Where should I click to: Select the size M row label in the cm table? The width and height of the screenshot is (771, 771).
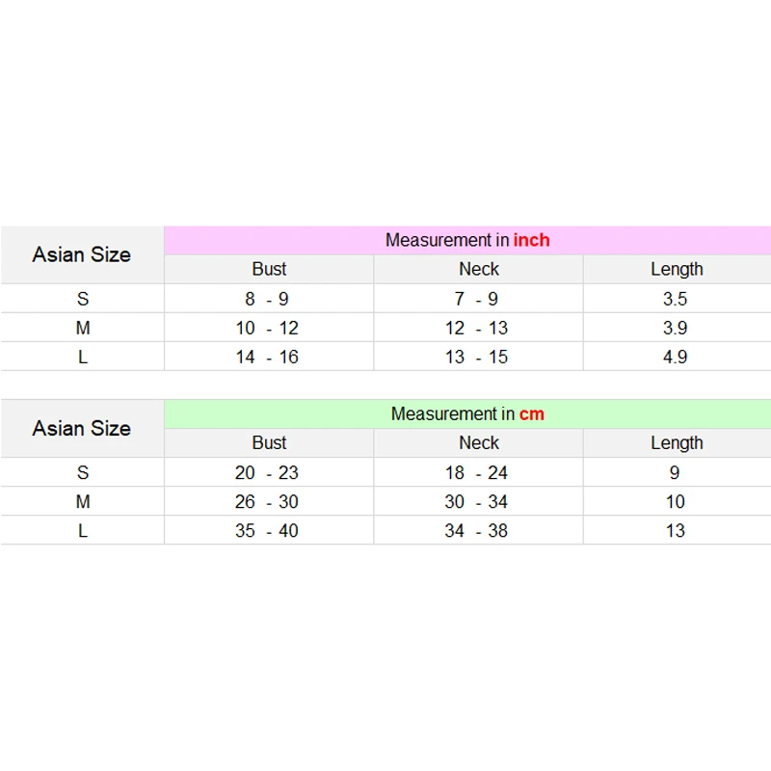[83, 501]
